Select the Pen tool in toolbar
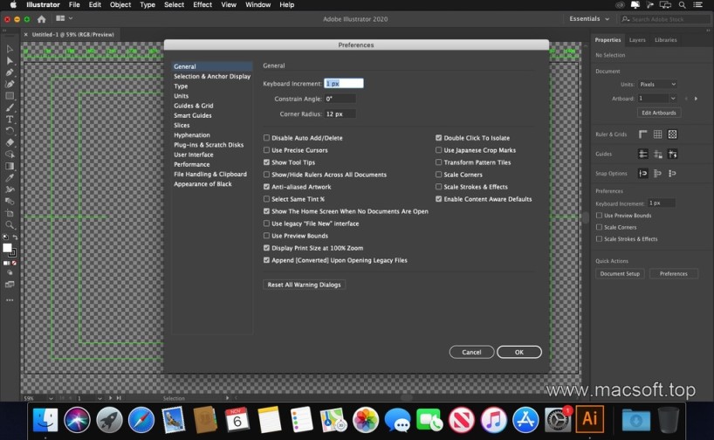 10,72
